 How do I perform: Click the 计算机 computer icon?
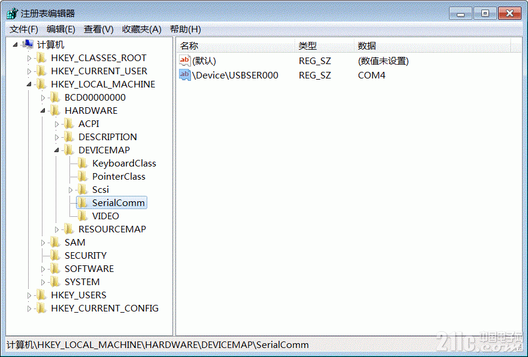28,44
